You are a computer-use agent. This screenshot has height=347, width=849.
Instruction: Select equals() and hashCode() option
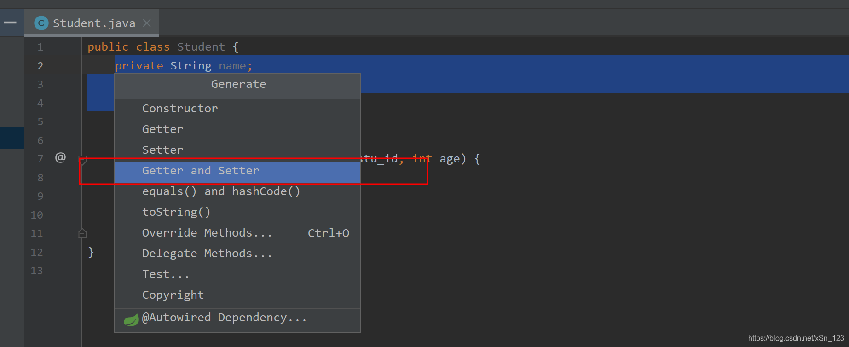pos(237,191)
